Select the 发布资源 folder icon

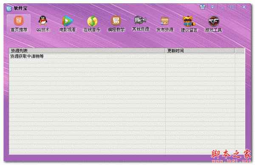tap(165, 24)
